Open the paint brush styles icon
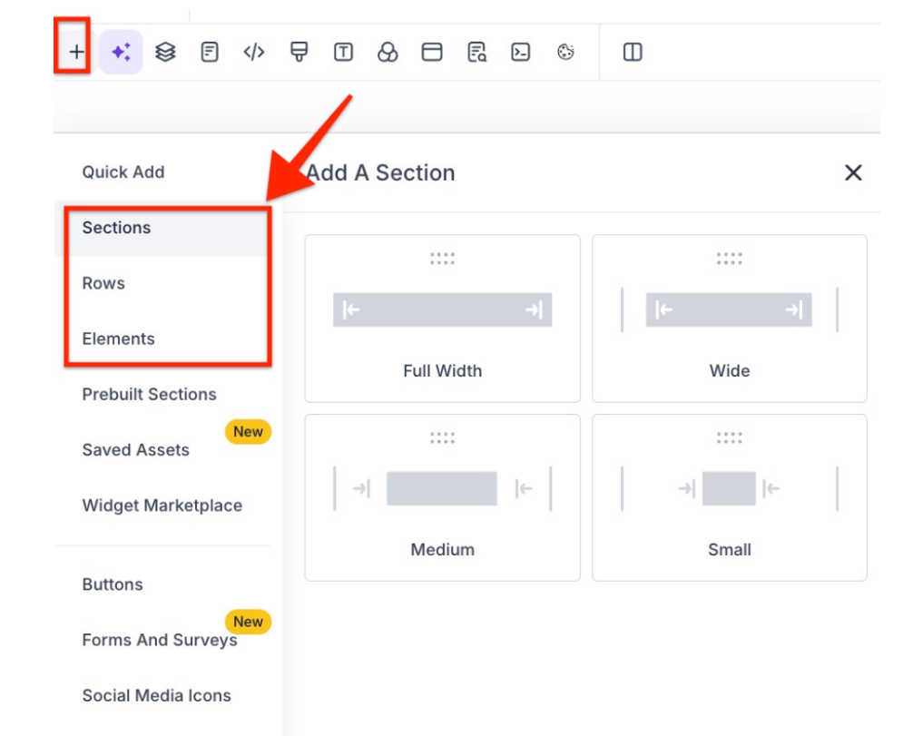This screenshot has width=913, height=736. pos(299,53)
